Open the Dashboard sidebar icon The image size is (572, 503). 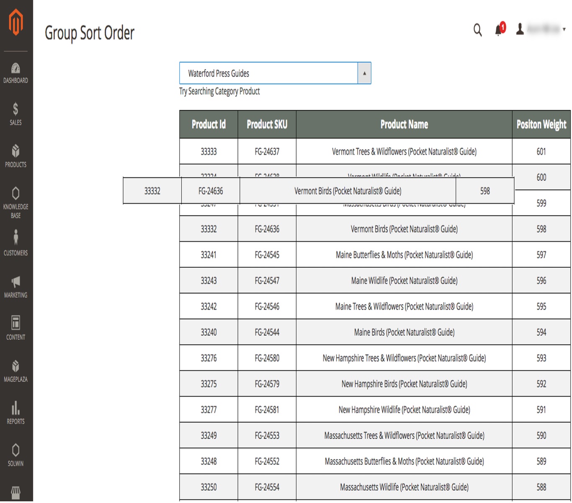point(16,73)
